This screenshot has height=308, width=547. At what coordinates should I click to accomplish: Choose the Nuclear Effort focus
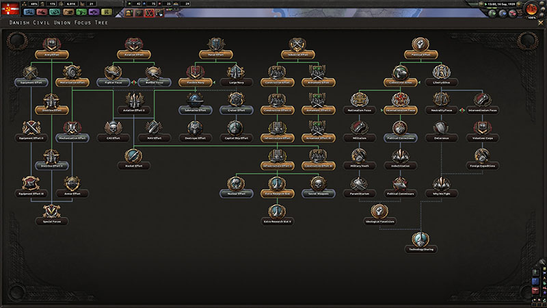click(237, 188)
